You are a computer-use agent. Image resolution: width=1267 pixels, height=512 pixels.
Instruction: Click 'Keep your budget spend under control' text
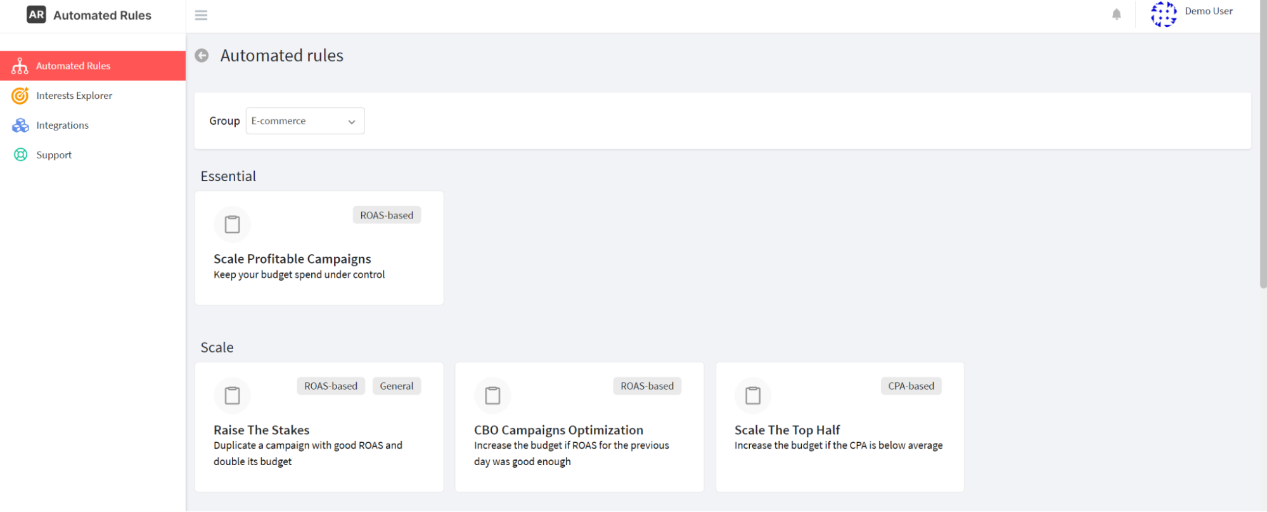click(x=299, y=274)
